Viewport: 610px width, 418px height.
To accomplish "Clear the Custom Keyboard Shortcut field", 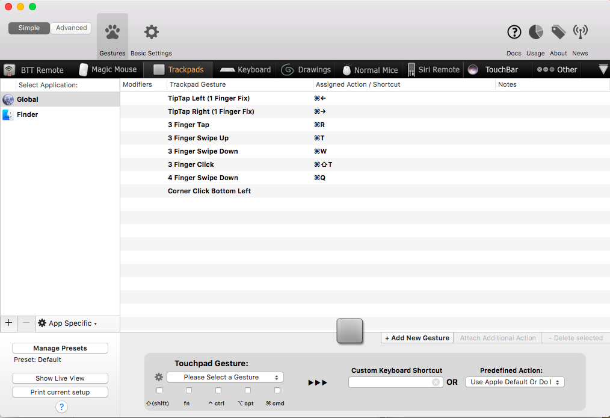I will [x=436, y=382].
